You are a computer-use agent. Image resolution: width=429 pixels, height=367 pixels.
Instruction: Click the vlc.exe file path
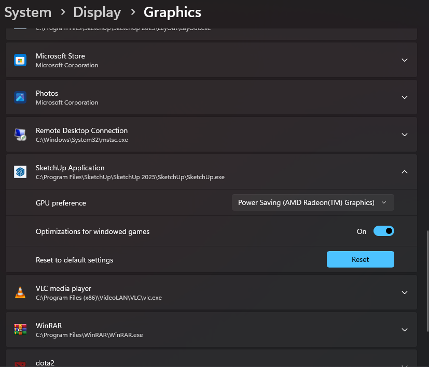99,298
